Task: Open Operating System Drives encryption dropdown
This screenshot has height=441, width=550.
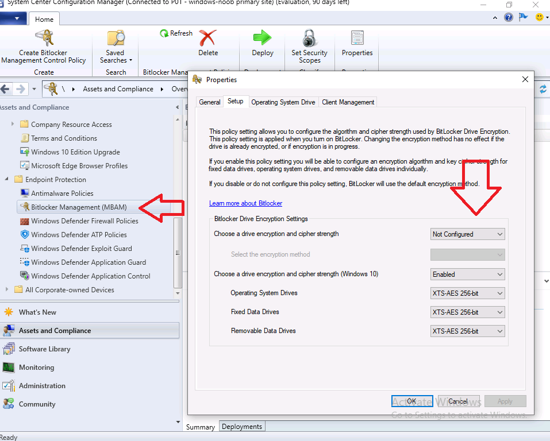Action: [468, 293]
